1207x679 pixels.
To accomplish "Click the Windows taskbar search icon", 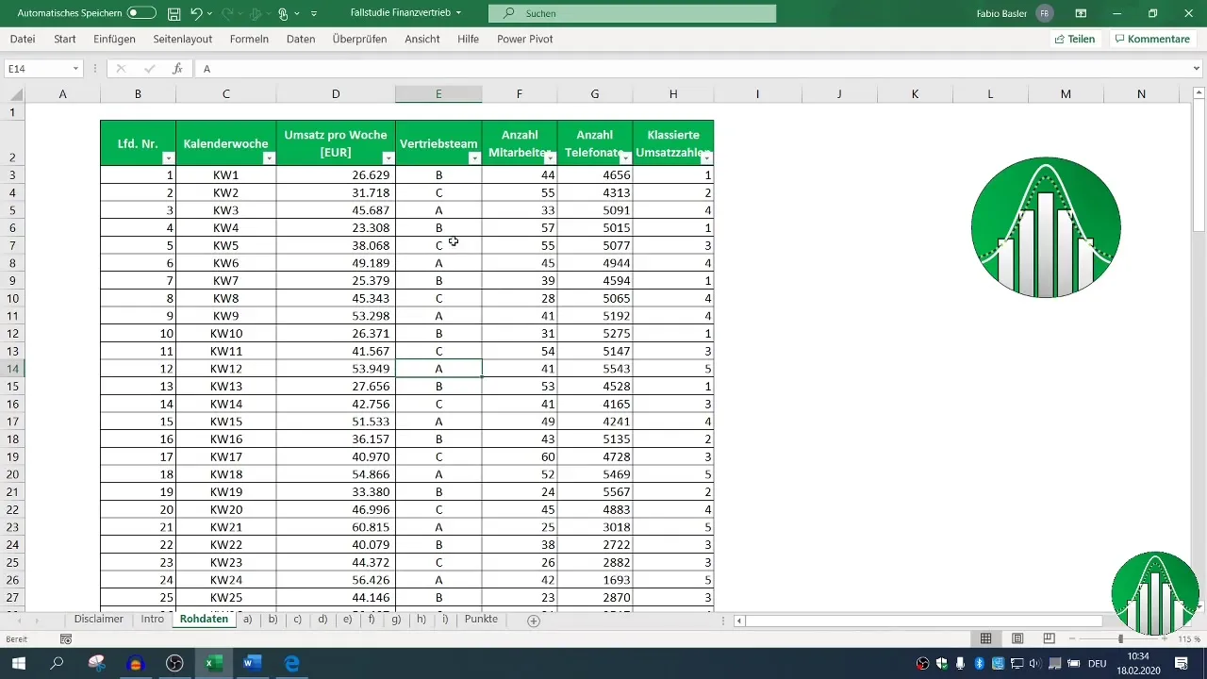I will click(57, 663).
